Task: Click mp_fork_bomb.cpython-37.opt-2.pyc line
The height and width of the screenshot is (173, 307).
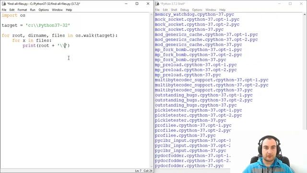Action: [x=198, y=55]
